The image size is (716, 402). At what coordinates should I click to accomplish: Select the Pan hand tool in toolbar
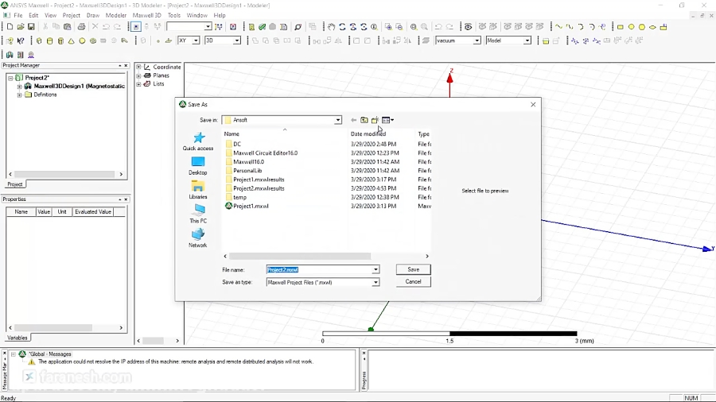331,27
